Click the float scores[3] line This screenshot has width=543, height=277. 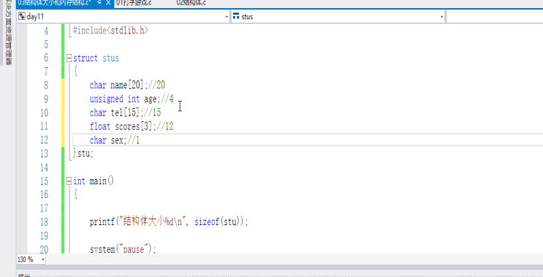pos(132,126)
